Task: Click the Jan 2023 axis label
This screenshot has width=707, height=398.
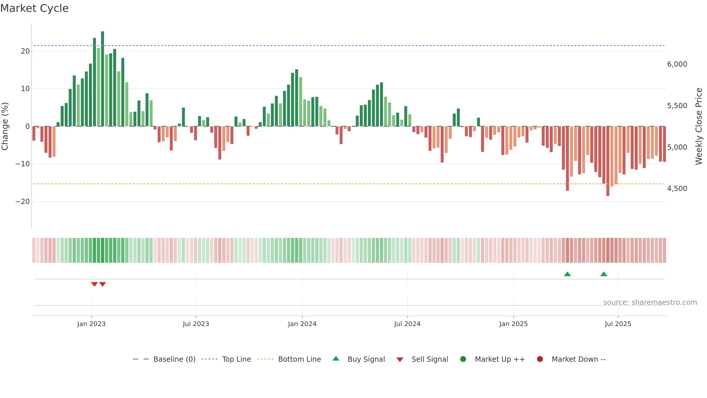Action: tap(91, 324)
